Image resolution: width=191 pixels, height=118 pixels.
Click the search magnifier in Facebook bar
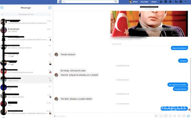[116, 2]
